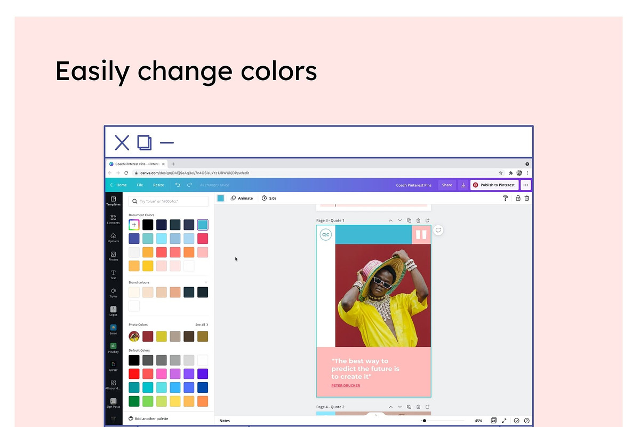Open the Resize menu
The width and height of the screenshot is (640, 427).
(158, 185)
